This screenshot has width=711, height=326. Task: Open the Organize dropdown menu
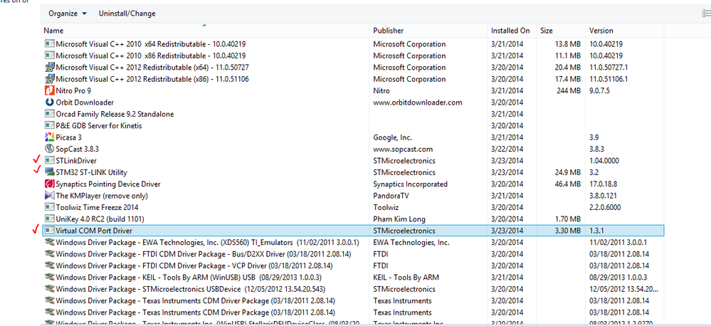(68, 14)
